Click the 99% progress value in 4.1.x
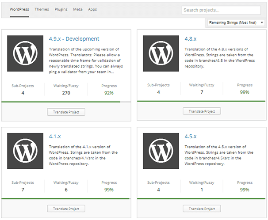This screenshot has height=220, width=268. point(109,190)
